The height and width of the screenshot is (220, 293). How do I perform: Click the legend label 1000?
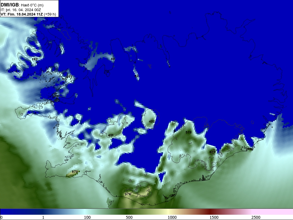tap(172, 217)
